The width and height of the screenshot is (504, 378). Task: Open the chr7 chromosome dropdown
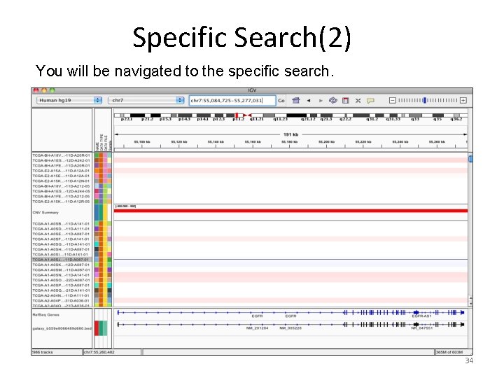point(146,100)
